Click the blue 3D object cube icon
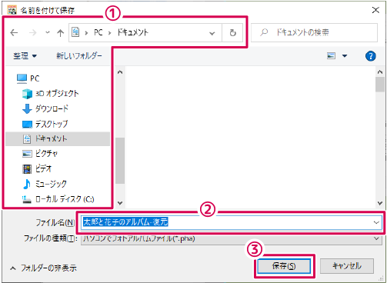 tap(27, 94)
